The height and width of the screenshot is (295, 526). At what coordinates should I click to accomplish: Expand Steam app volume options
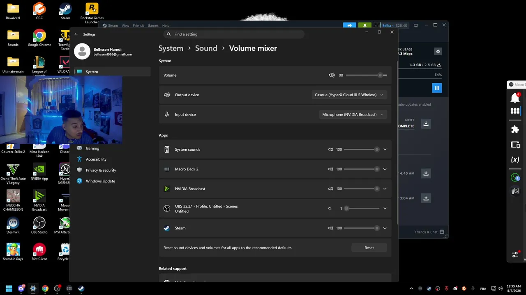click(x=385, y=228)
